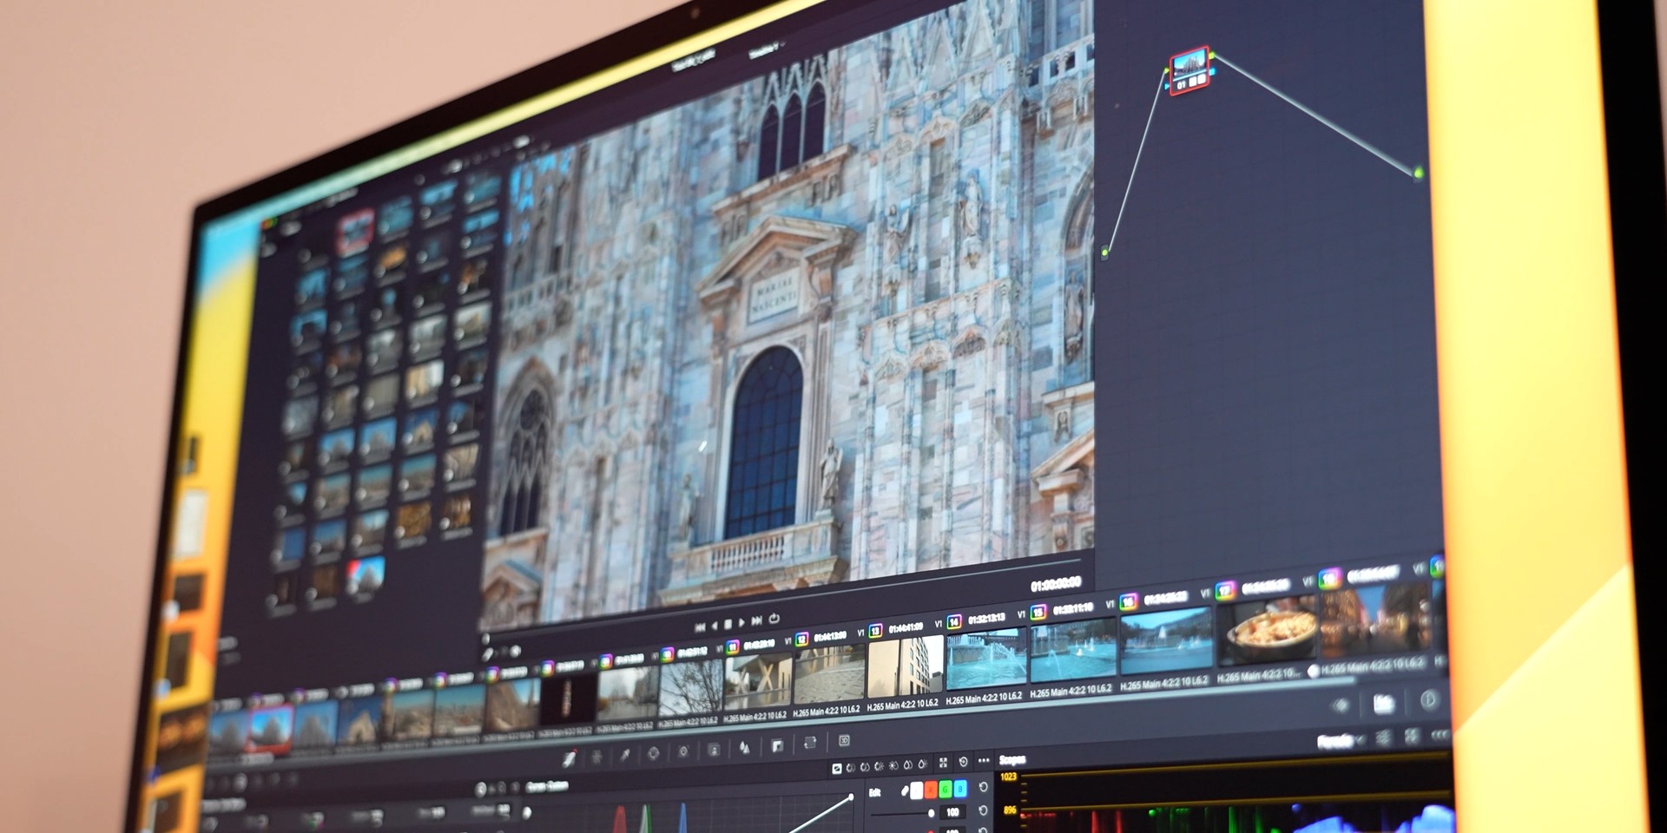
Task: Reset the curve intensity value of 100
Action: click(x=983, y=810)
